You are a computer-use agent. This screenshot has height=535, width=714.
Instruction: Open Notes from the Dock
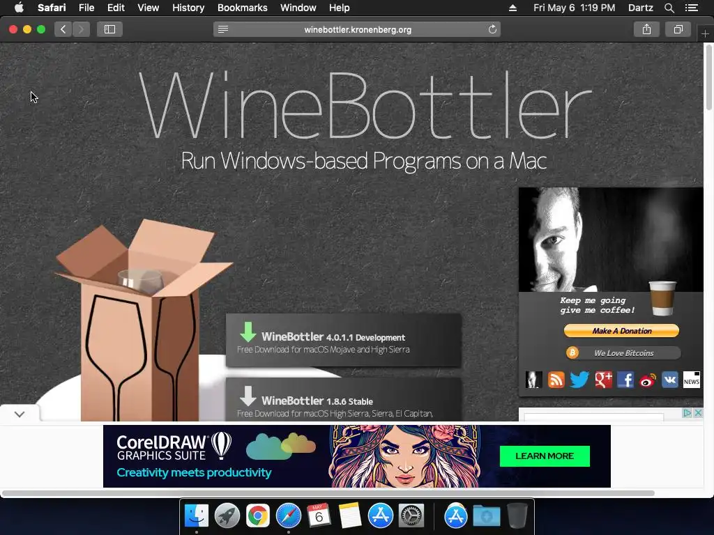(350, 516)
